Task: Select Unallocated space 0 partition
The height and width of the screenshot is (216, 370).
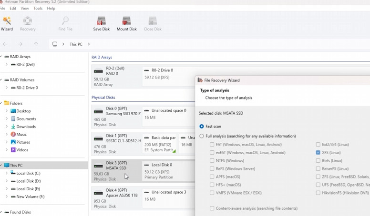Action: click(168, 117)
